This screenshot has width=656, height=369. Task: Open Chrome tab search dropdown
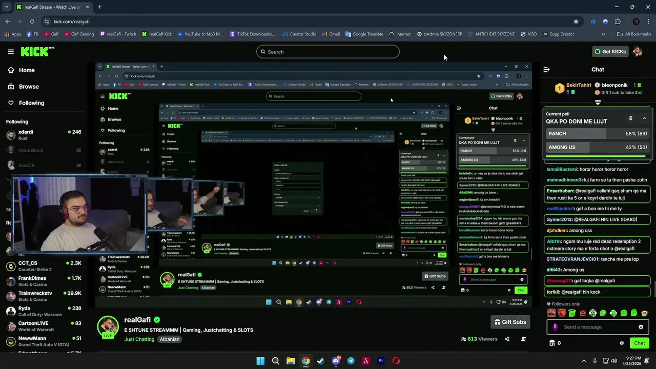point(7,7)
